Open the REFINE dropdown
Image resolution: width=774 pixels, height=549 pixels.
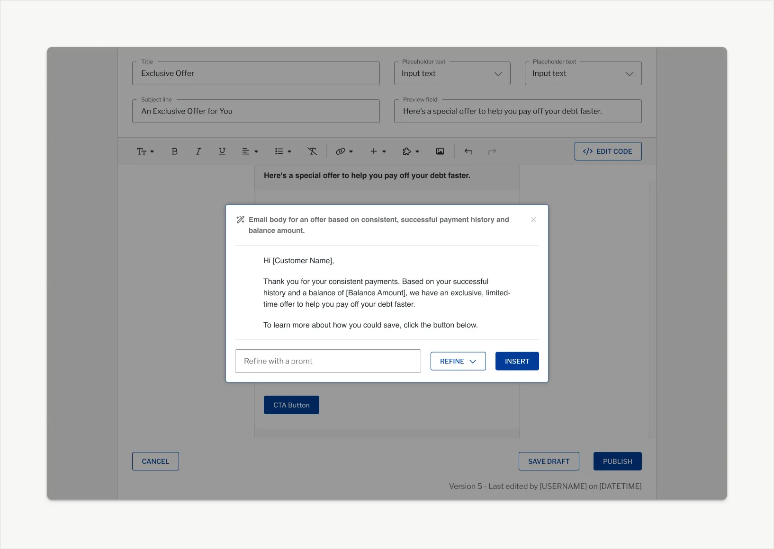[458, 361]
